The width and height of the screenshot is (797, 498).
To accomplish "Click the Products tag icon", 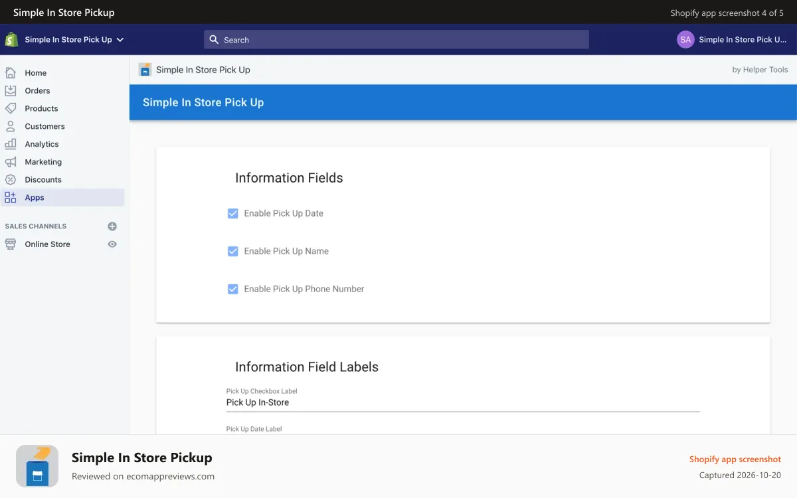I will pos(11,108).
